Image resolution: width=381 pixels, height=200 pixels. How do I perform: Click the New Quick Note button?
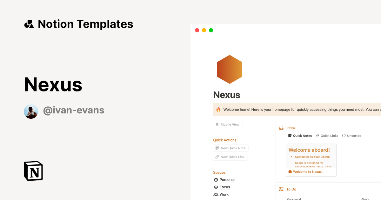[x=231, y=148]
